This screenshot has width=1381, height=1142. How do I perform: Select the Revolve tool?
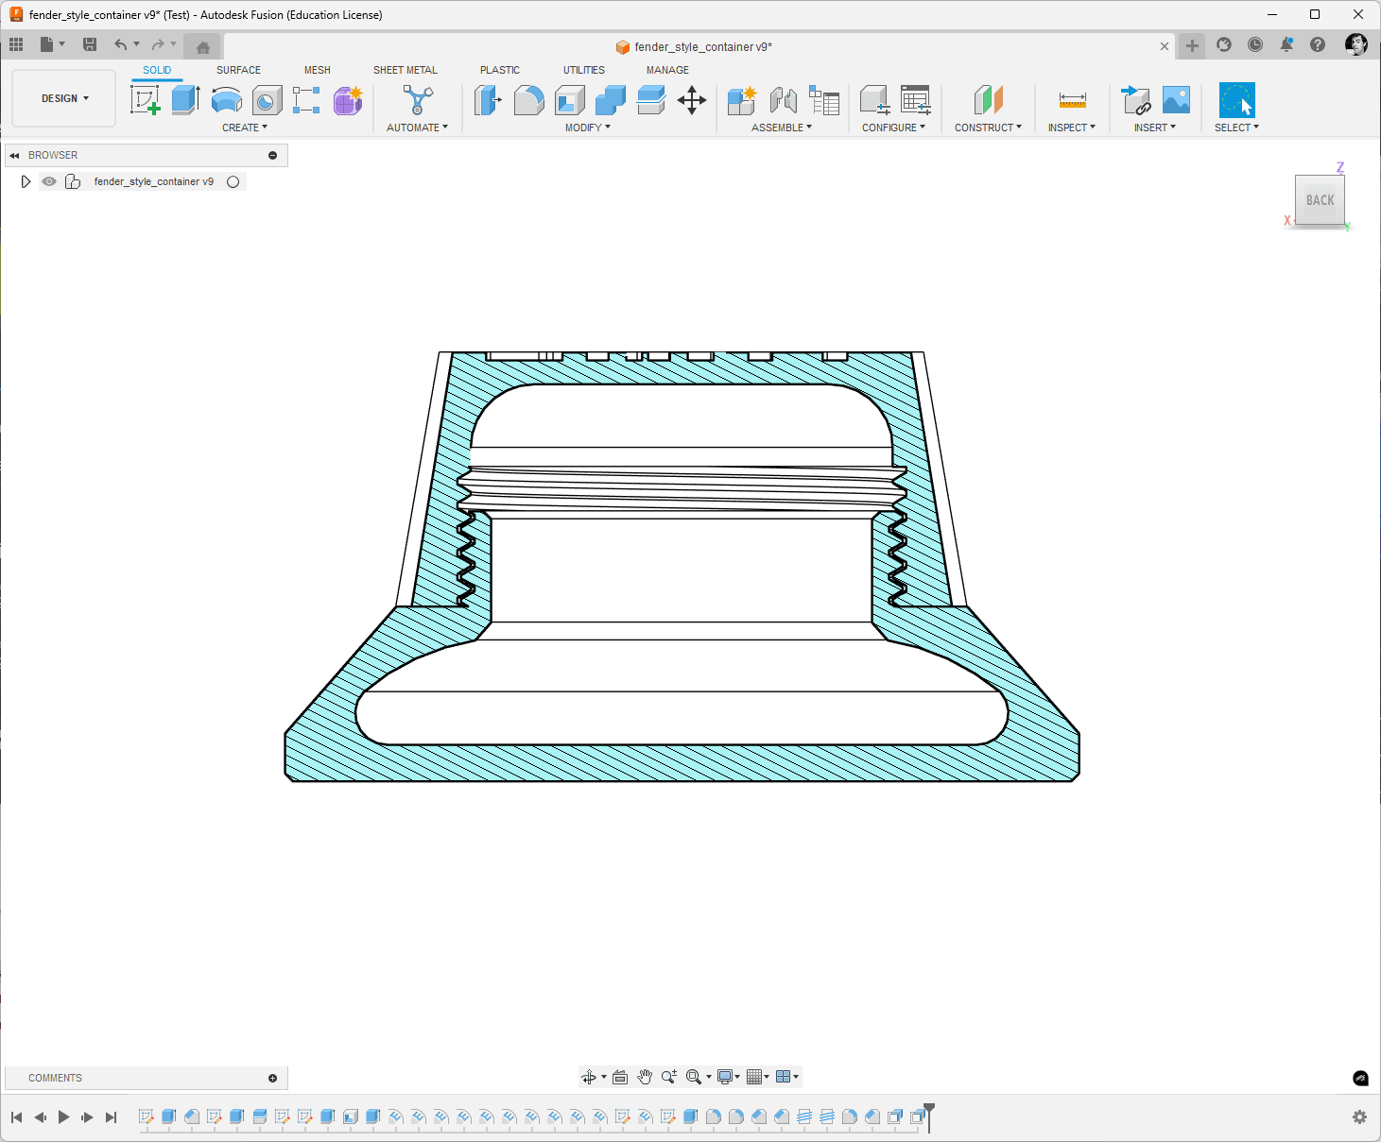click(x=227, y=99)
